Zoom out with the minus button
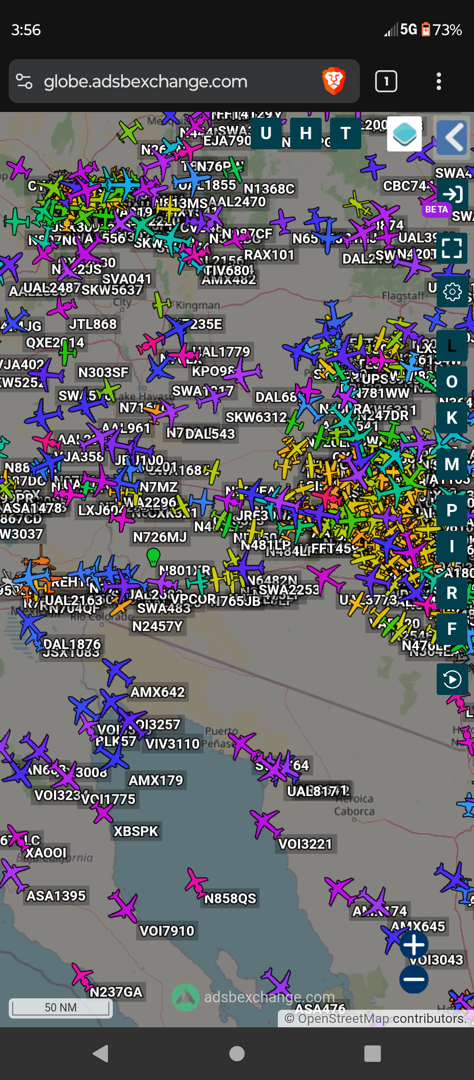This screenshot has height=1080, width=474. coord(414,979)
